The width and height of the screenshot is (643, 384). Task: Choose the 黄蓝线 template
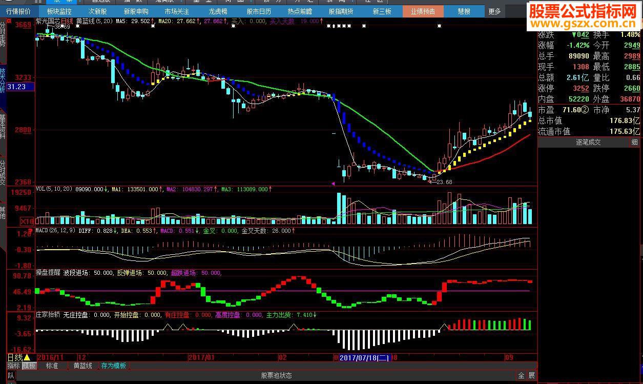pos(82,366)
